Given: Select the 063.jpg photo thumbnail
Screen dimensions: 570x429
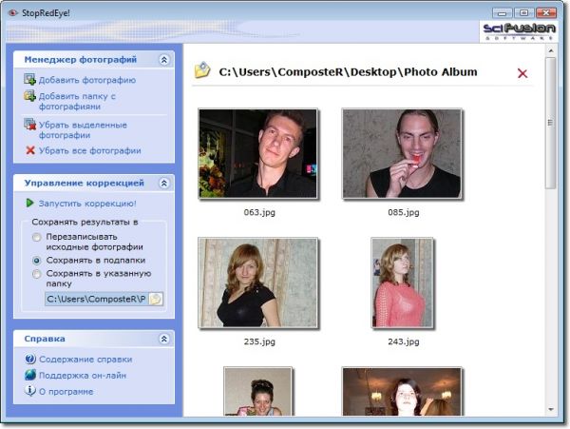Looking at the screenshot, I should click(257, 153).
